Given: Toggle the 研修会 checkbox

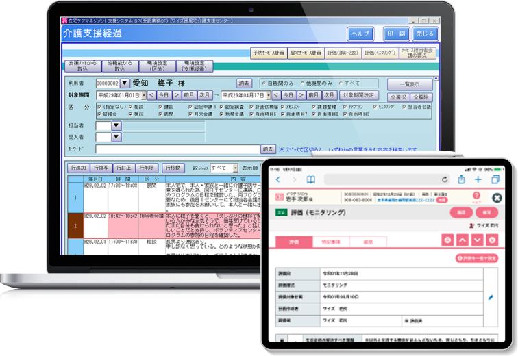Looking at the screenshot, I should 99,114.
